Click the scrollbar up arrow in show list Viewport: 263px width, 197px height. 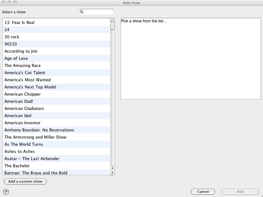click(x=113, y=168)
